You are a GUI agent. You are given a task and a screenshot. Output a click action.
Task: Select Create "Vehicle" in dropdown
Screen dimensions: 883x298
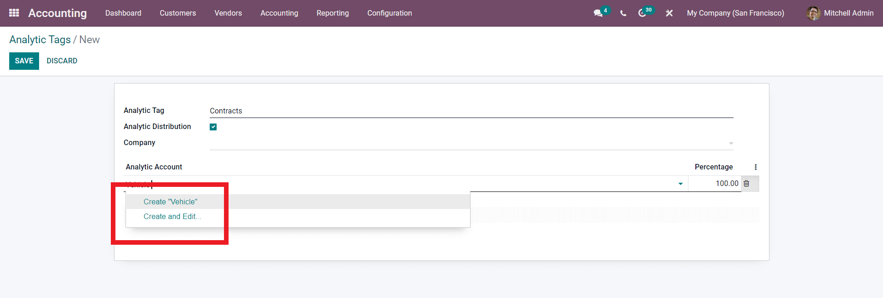298,202
